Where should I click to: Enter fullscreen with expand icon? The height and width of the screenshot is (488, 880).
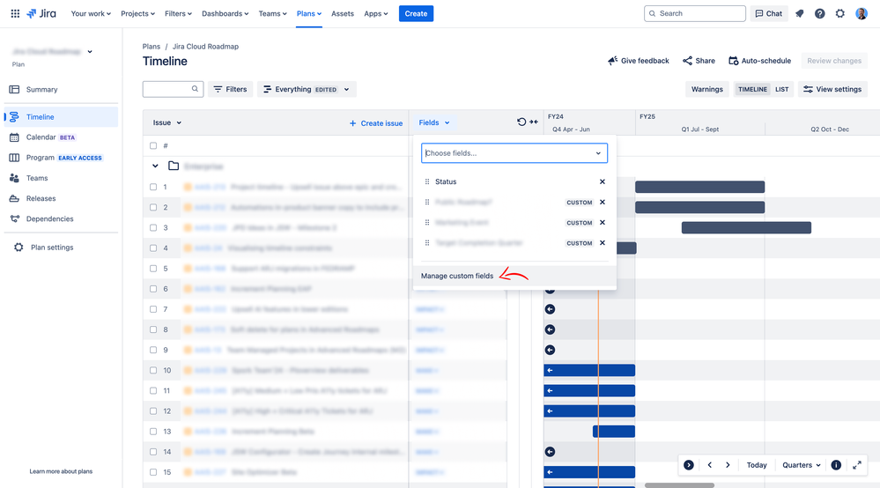coord(857,465)
